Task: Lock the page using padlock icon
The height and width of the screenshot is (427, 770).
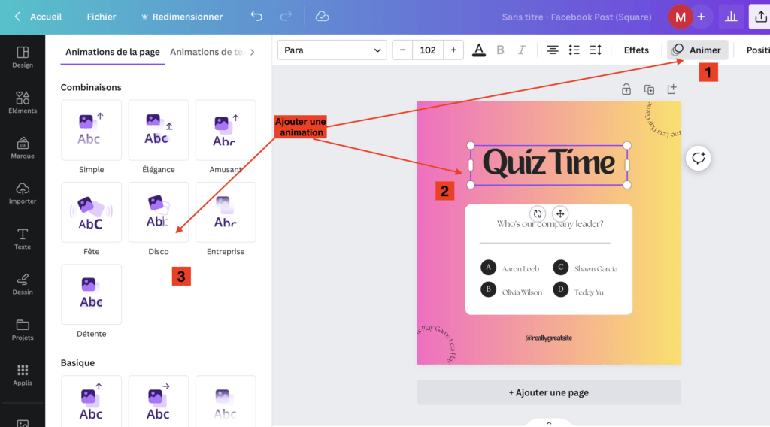Action: point(626,89)
